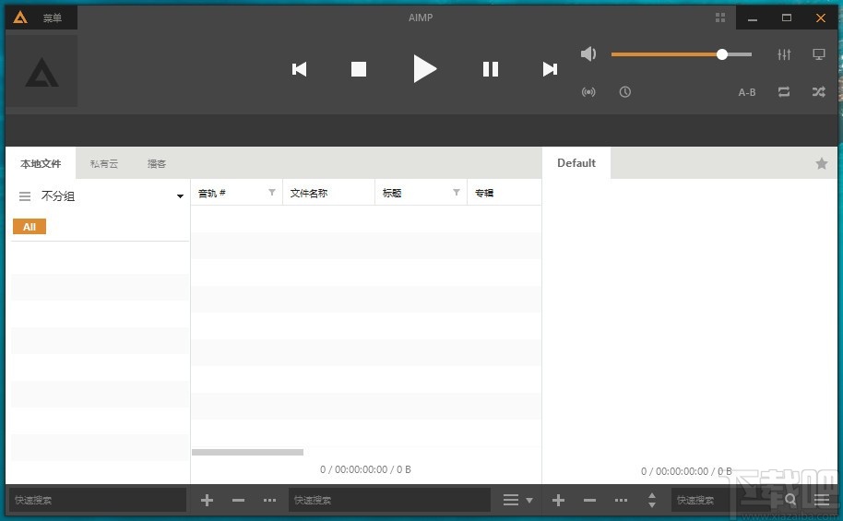Open the 标题 column filter
Image resolution: width=843 pixels, height=521 pixels.
click(x=457, y=193)
